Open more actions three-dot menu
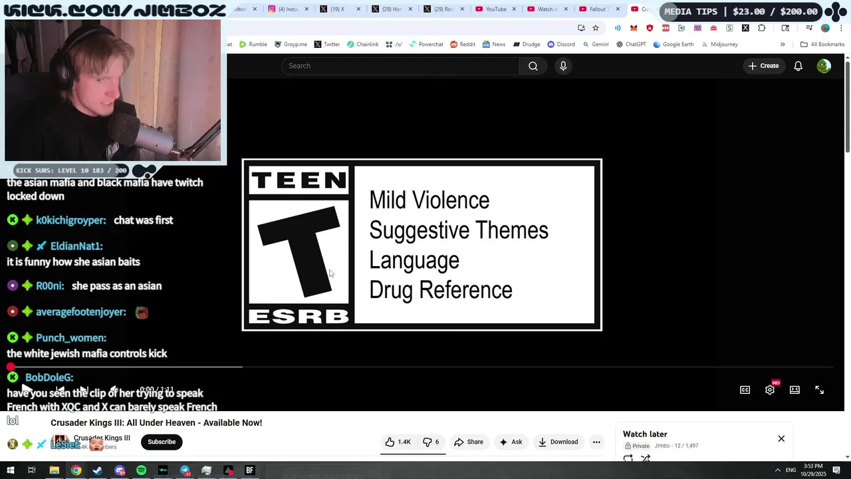The height and width of the screenshot is (479, 851). pos(596,442)
